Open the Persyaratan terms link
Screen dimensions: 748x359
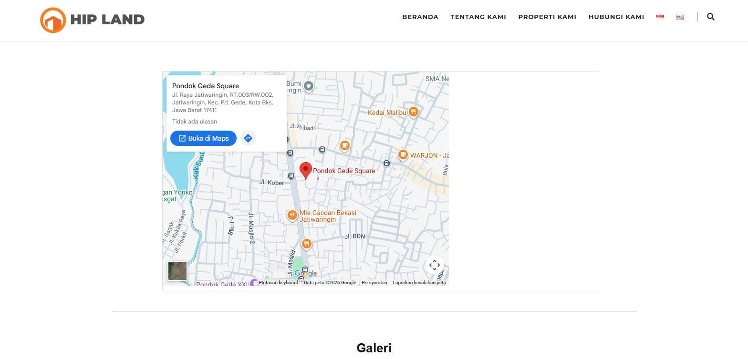point(374,283)
